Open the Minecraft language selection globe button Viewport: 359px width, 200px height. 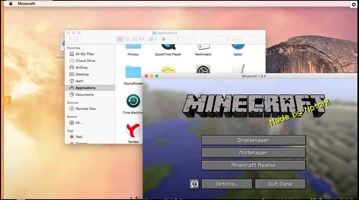(194, 184)
